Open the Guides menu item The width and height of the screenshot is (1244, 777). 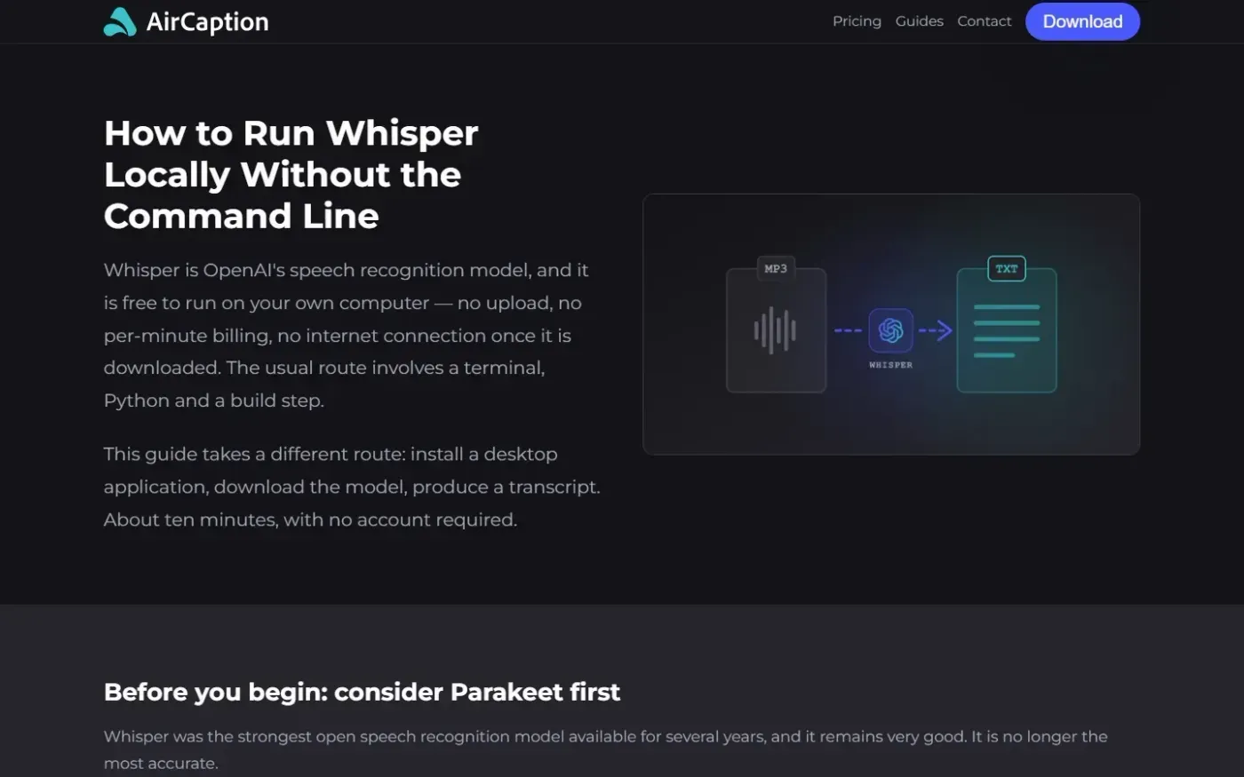pos(919,21)
